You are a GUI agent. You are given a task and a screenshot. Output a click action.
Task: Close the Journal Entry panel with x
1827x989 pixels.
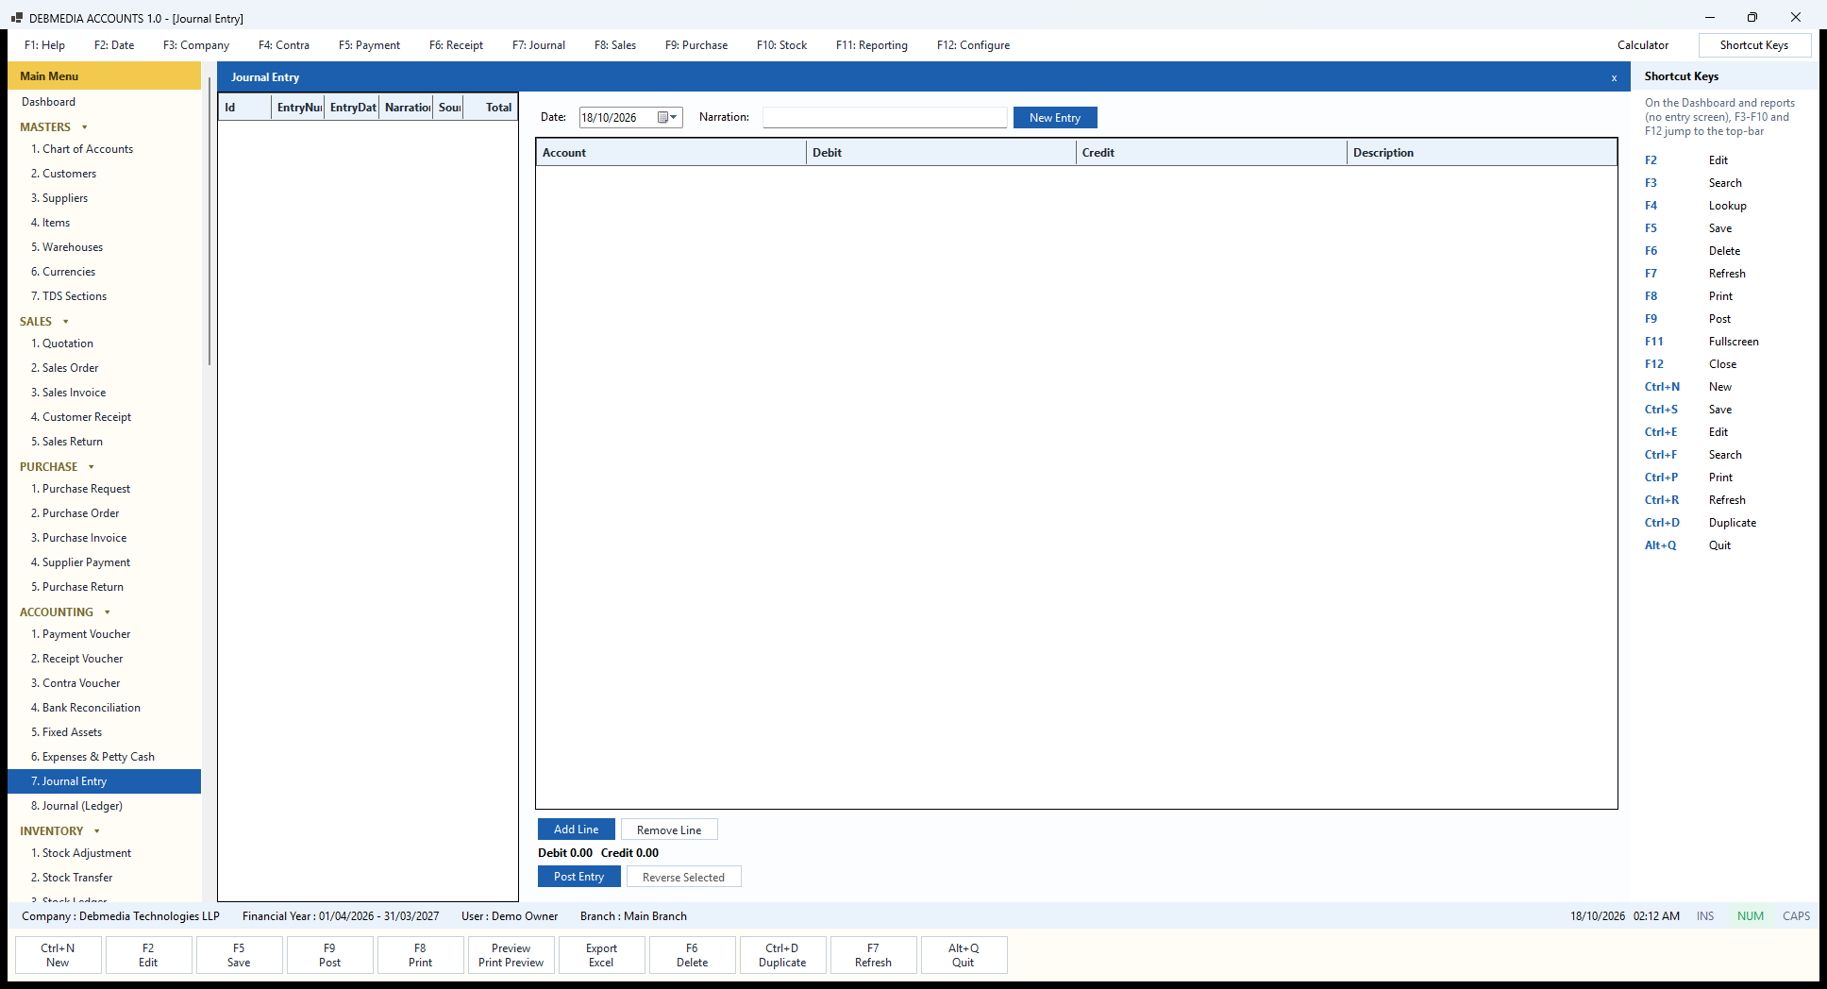point(1614,78)
